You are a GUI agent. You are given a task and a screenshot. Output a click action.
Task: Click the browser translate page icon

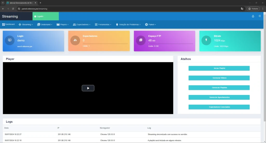242,9
